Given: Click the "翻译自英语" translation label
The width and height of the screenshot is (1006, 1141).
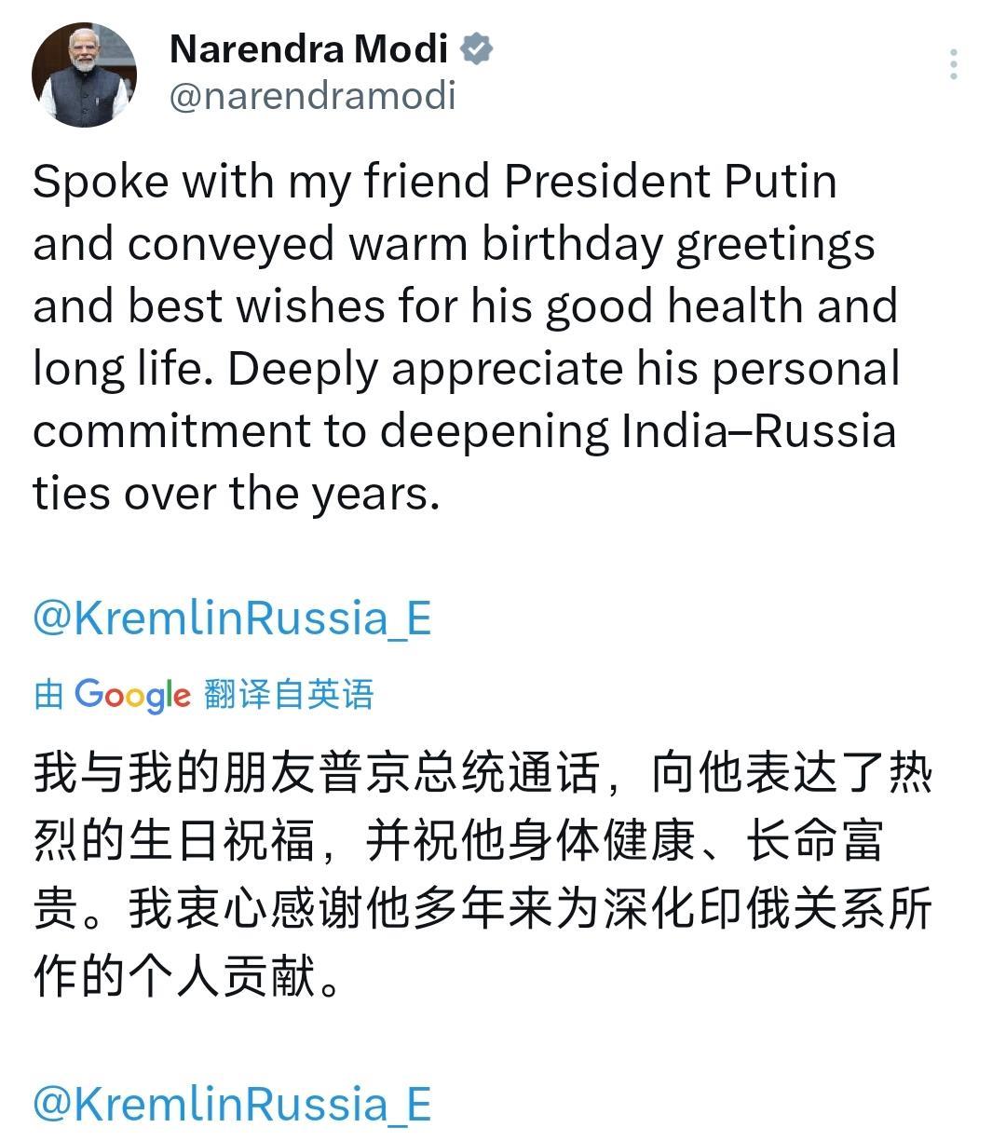Looking at the screenshot, I should click(289, 695).
